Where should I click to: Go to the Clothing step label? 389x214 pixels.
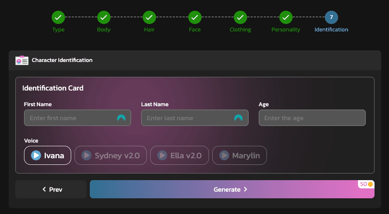pyautogui.click(x=240, y=29)
